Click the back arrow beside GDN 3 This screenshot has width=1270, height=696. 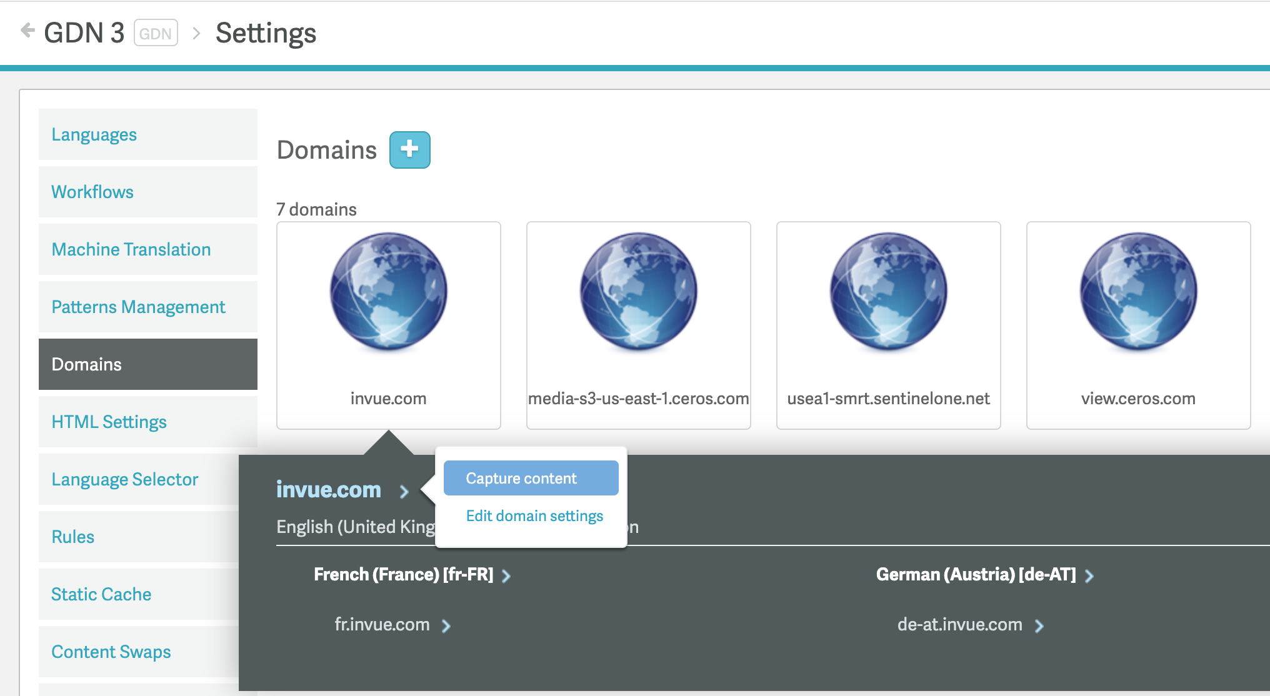[27, 30]
